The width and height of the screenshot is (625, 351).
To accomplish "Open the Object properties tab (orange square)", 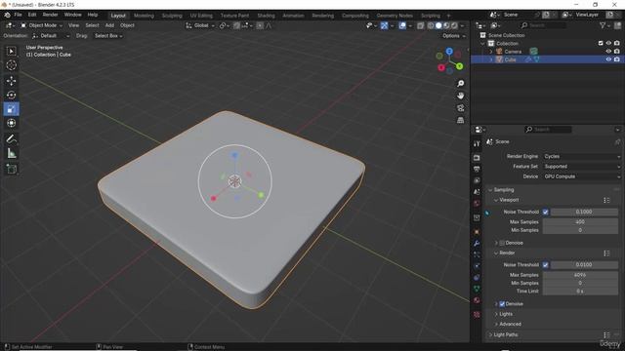I will point(477,232).
